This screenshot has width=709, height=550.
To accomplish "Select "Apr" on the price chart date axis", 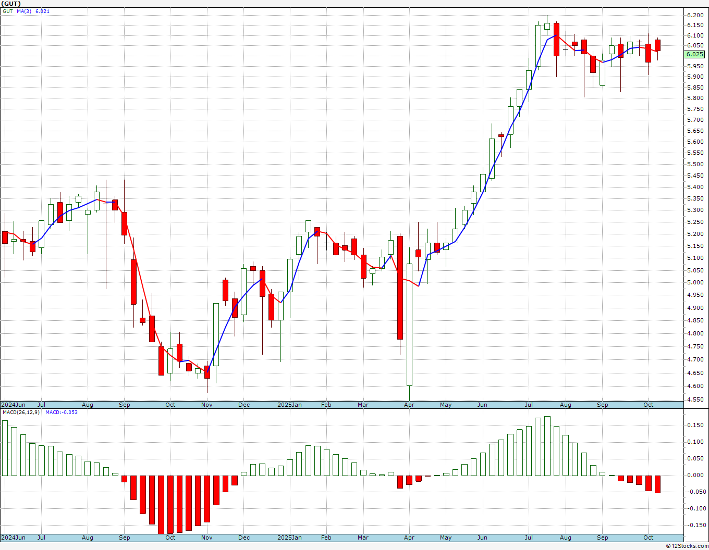I will point(409,405).
